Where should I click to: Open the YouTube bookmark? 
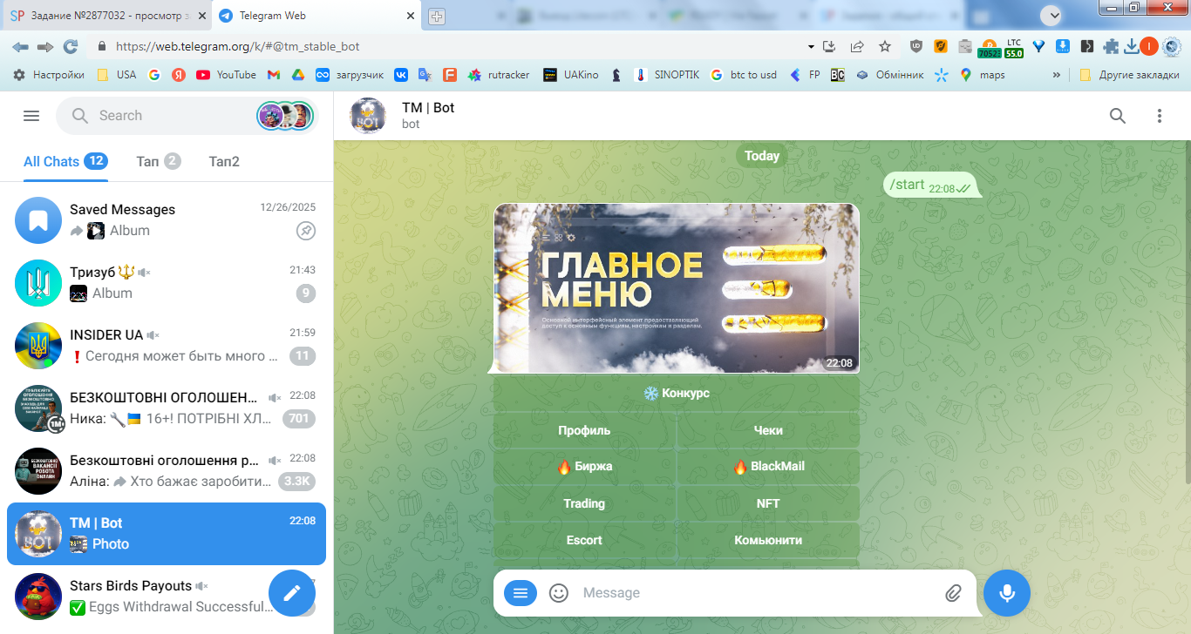coord(226,75)
